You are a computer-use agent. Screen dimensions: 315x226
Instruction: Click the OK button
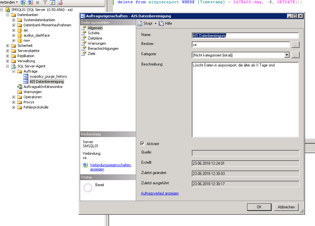259,207
